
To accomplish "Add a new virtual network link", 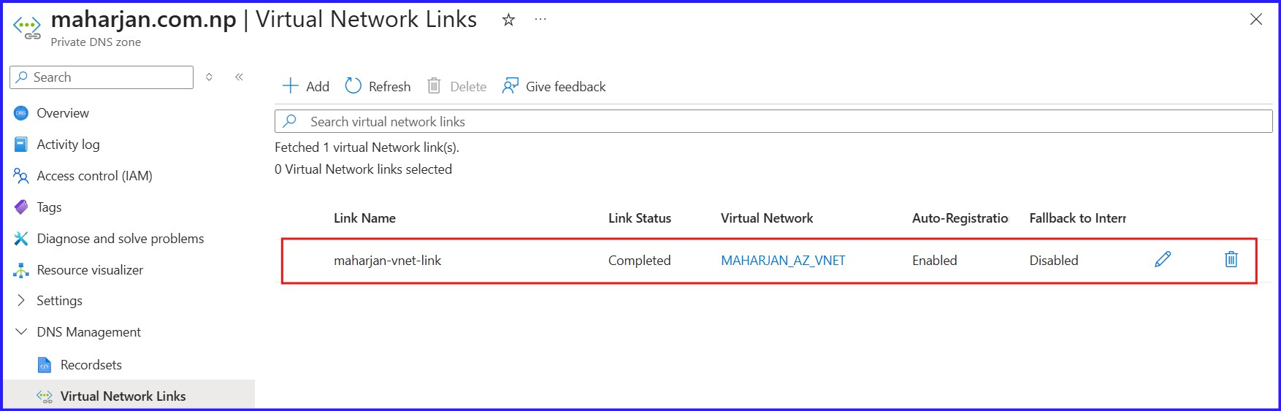I will click(305, 86).
